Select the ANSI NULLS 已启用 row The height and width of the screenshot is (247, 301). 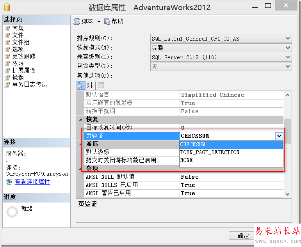(x=184, y=185)
